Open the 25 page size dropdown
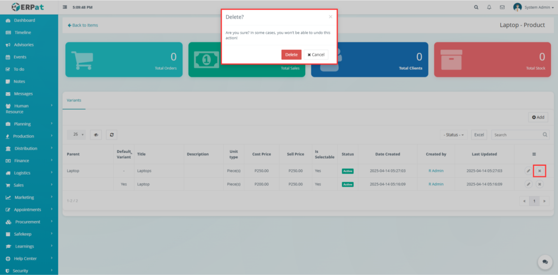Image resolution: width=558 pixels, height=275 pixels. coord(76,134)
